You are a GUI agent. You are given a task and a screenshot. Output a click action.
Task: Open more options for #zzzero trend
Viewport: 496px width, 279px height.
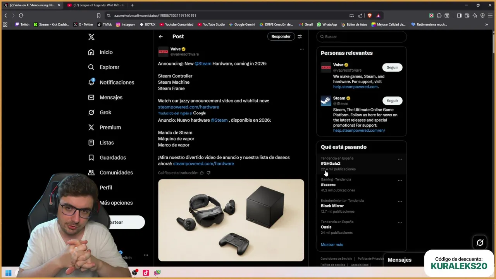400,181
